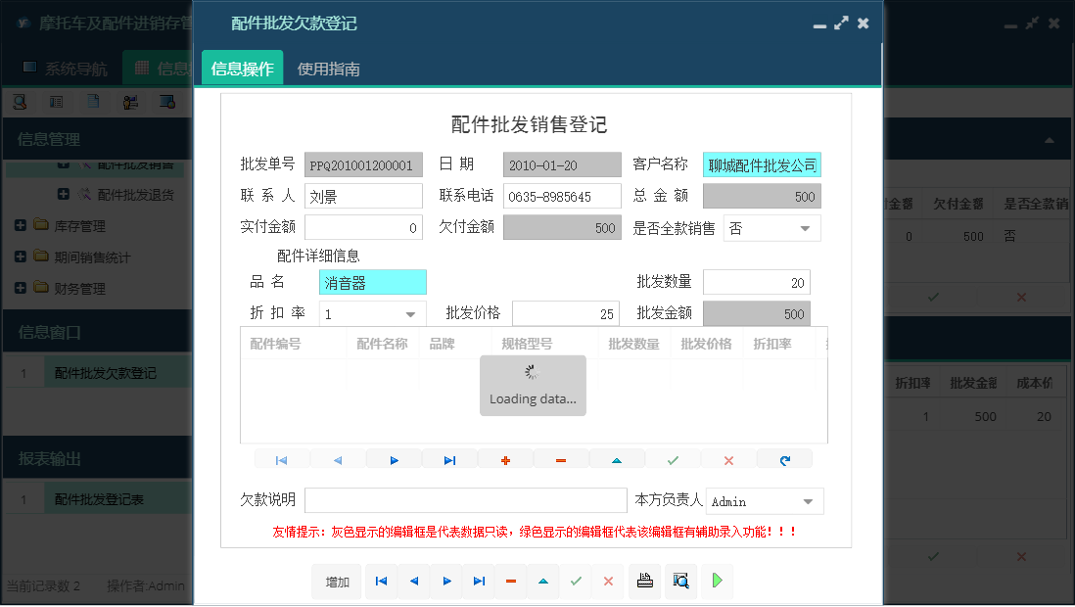This screenshot has height=607, width=1075.
Task: Add a new part detail row
Action: 505,458
